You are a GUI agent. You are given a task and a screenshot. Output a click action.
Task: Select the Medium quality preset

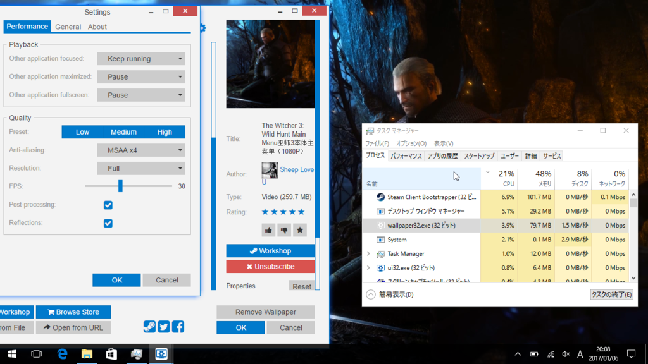tap(123, 132)
